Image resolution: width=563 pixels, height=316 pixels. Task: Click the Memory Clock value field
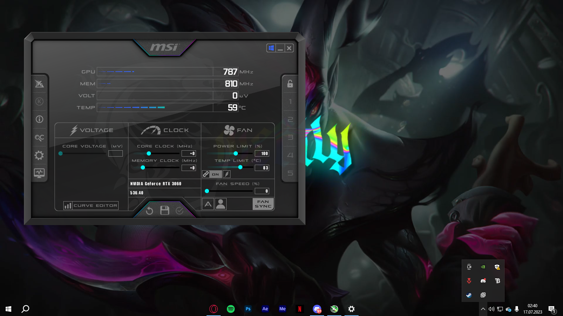pyautogui.click(x=189, y=168)
